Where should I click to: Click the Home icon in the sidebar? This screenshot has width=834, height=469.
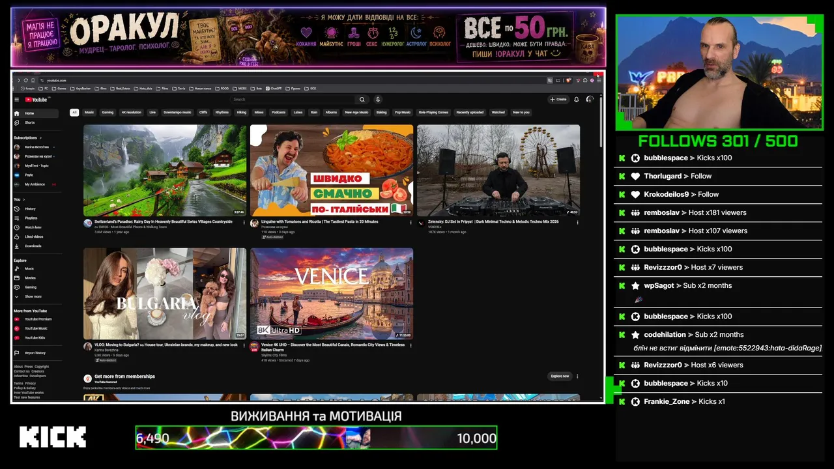17,113
